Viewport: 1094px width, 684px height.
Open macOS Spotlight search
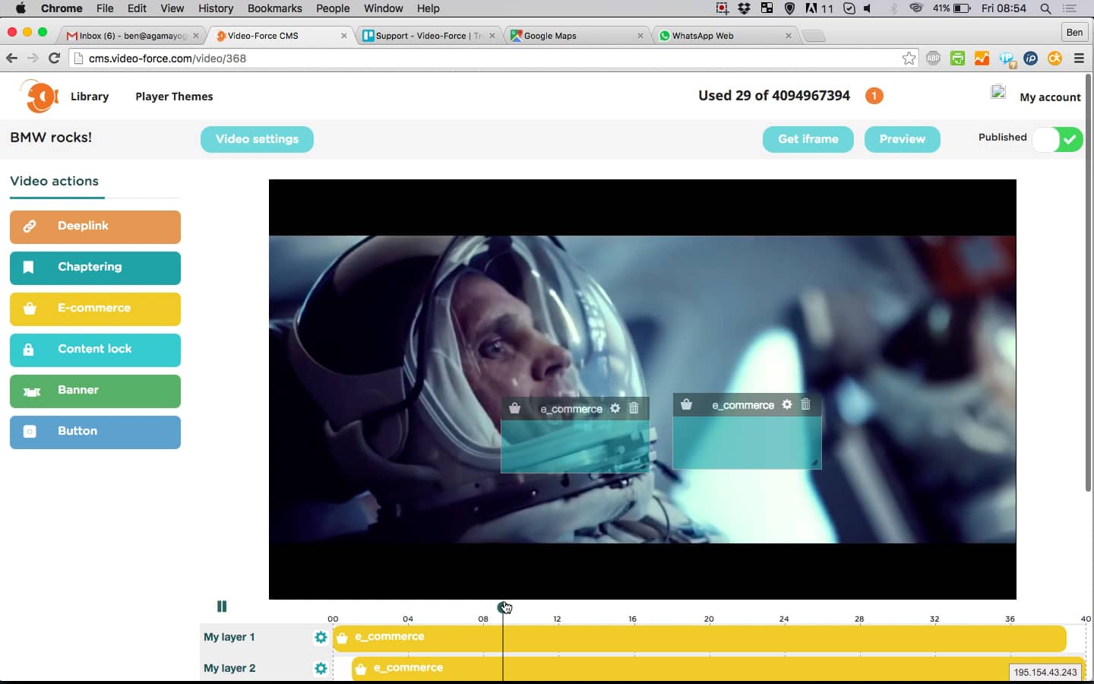pyautogui.click(x=1045, y=8)
